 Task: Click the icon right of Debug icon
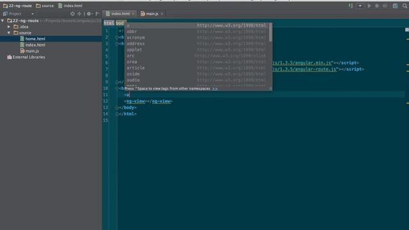click(x=385, y=6)
